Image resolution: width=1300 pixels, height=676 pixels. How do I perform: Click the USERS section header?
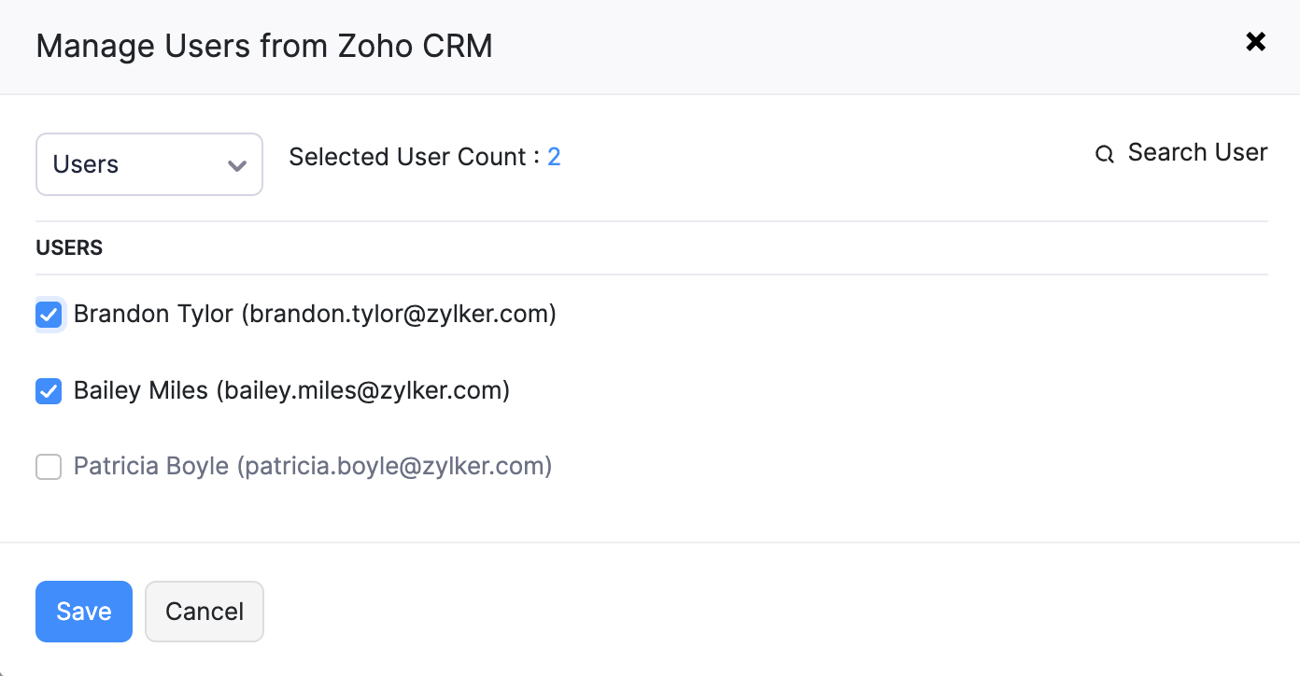68,247
